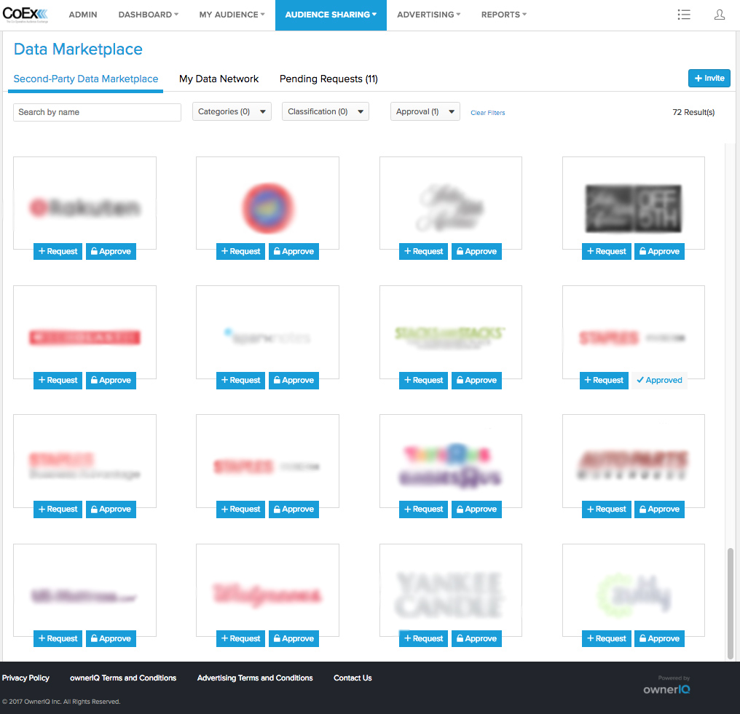Request data from the Toys R Us card

pos(423,509)
